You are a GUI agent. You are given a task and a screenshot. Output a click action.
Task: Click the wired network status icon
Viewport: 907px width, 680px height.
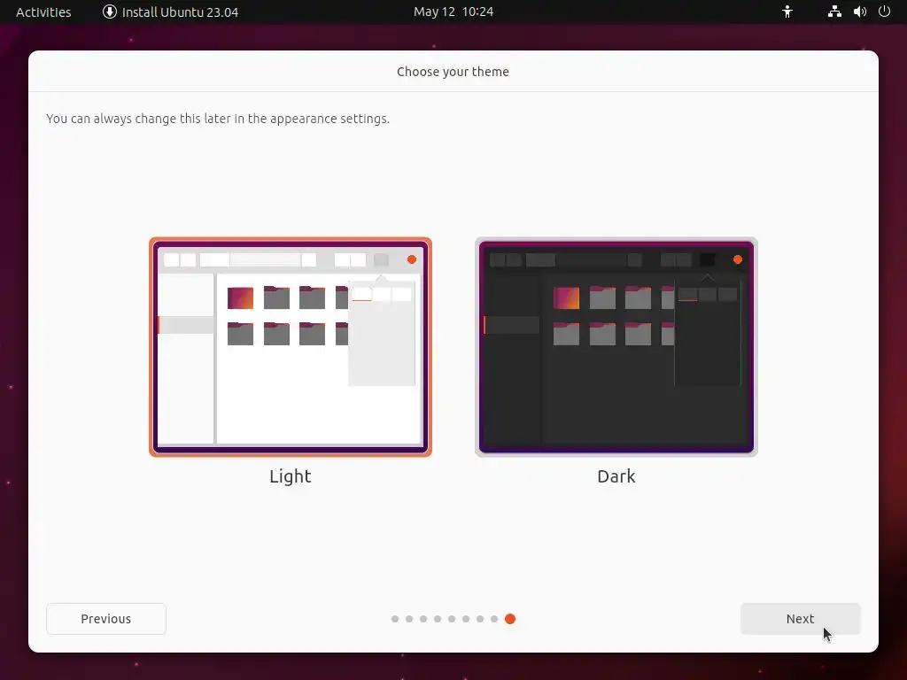coord(834,12)
